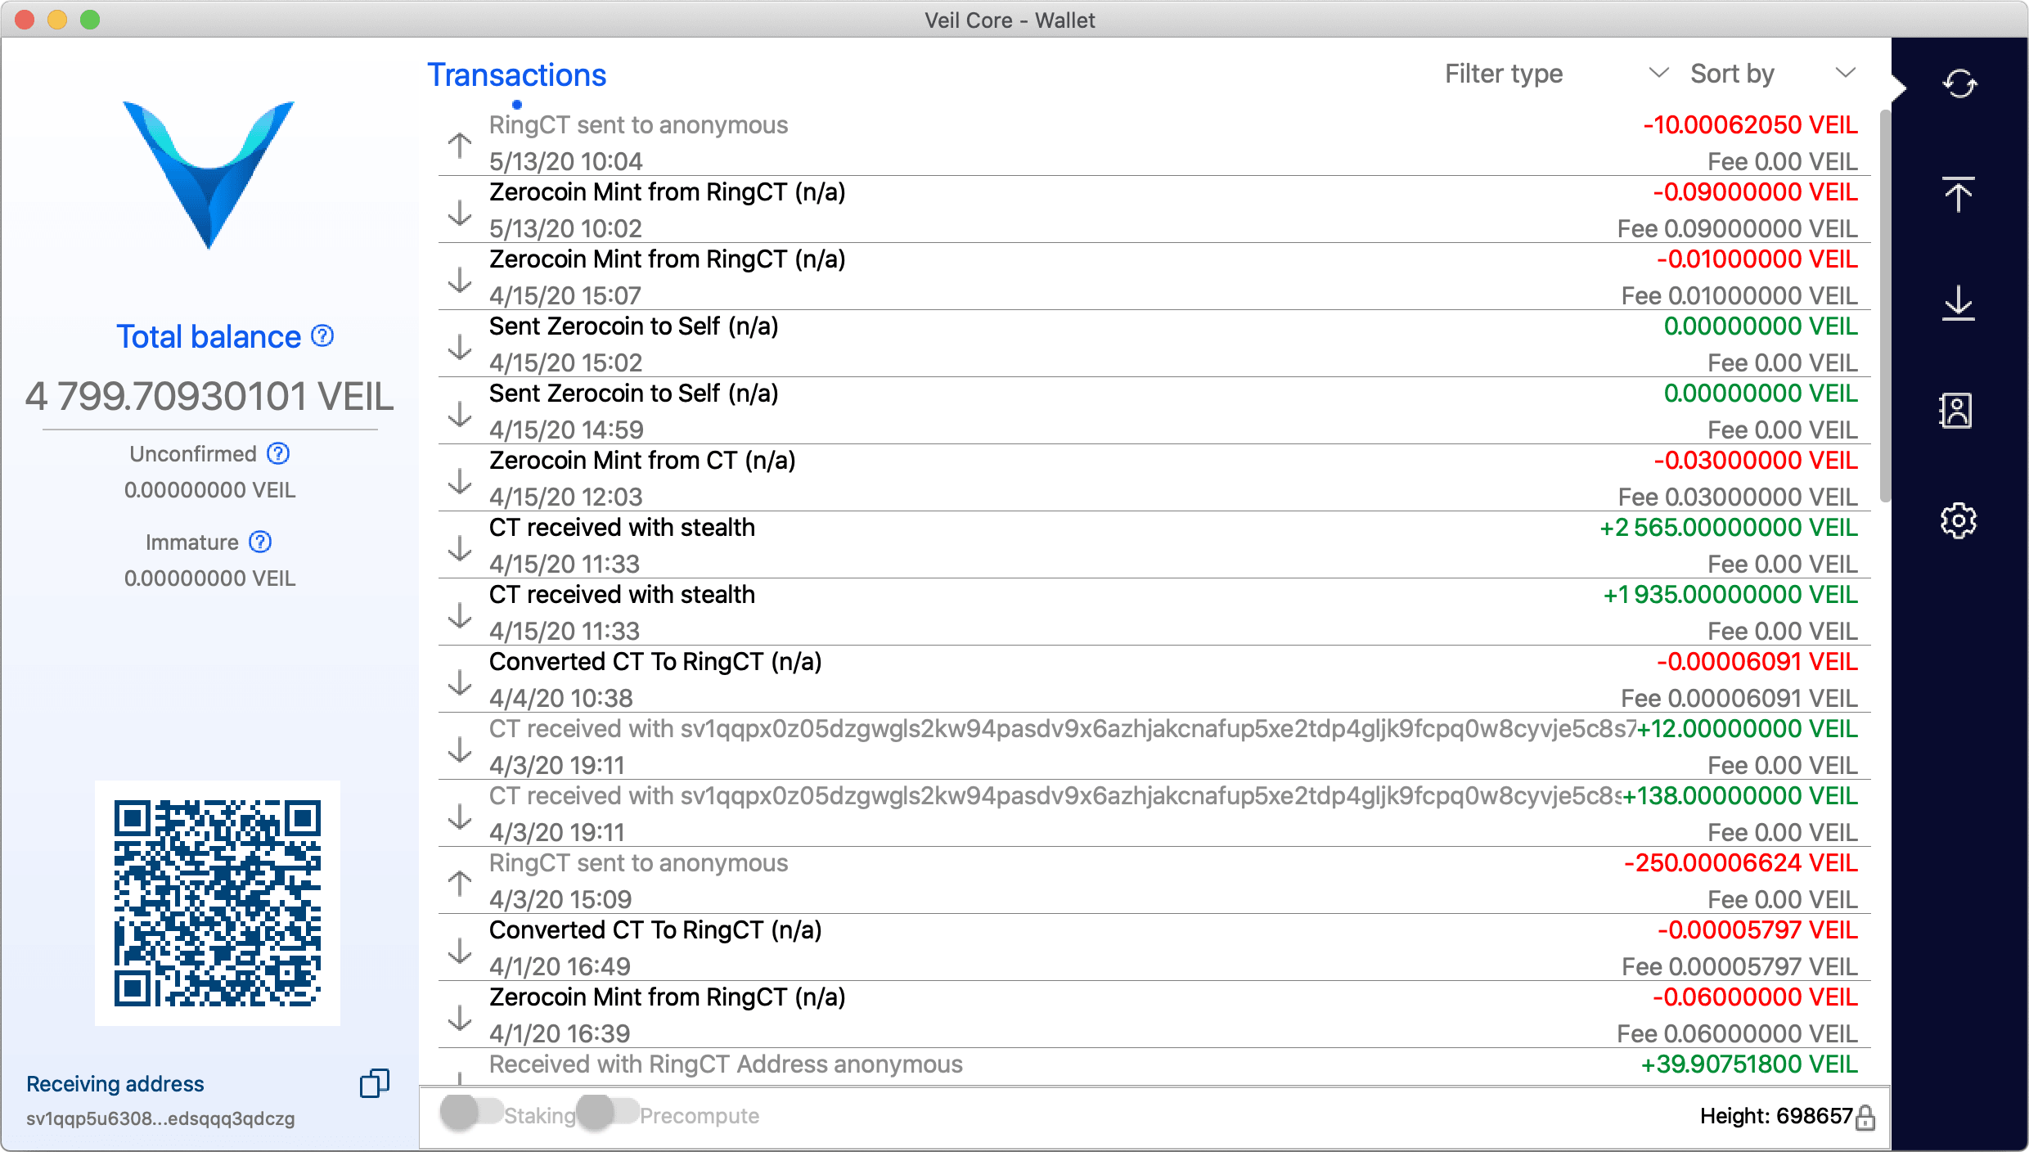Click sent arrow of 5/13/20 10:04 transaction
The image size is (2029, 1152).
pyautogui.click(x=460, y=146)
